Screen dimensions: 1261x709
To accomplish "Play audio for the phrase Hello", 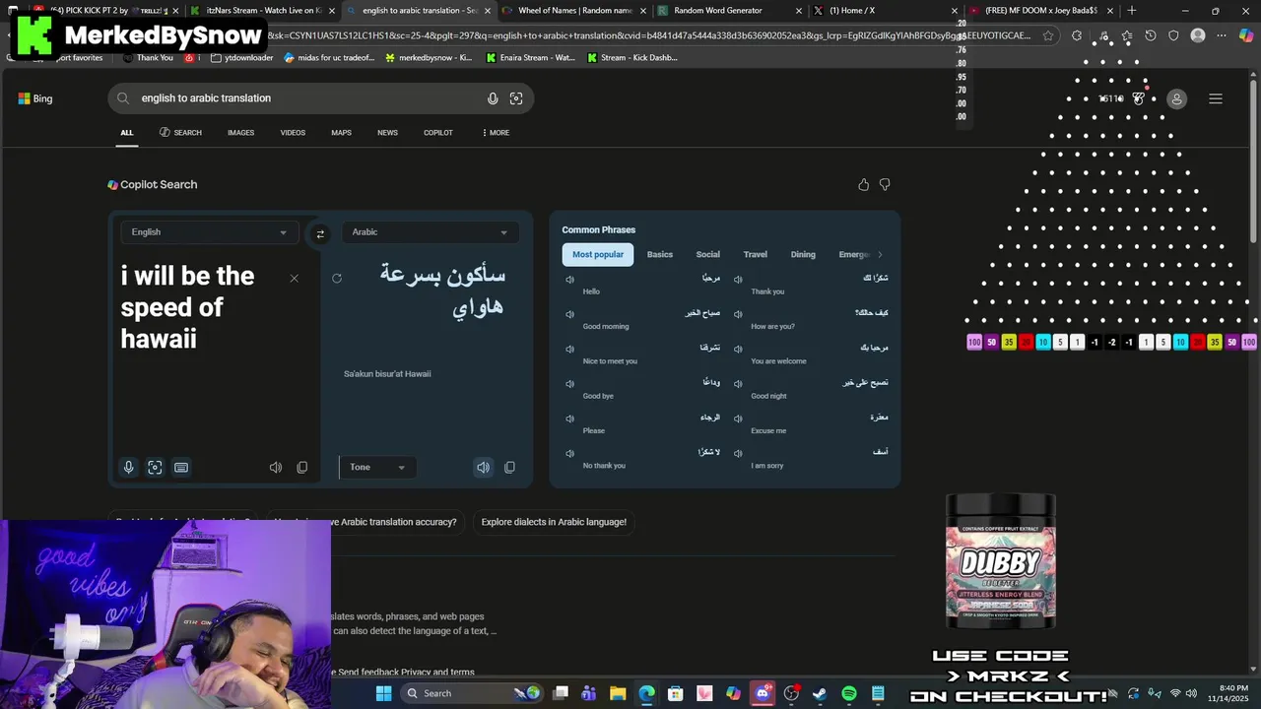I will tap(569, 280).
